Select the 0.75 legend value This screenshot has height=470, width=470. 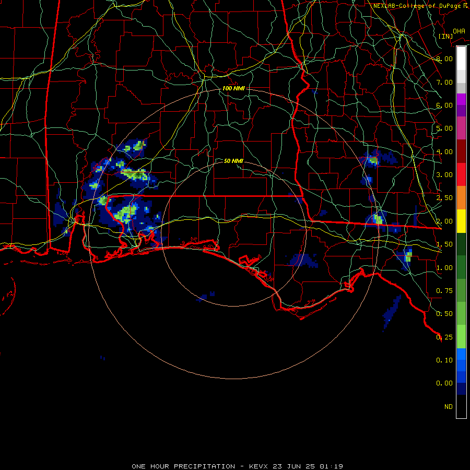tap(444, 291)
